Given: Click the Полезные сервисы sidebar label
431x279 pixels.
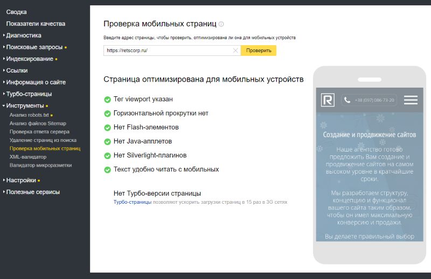Looking at the screenshot, I should [33, 192].
